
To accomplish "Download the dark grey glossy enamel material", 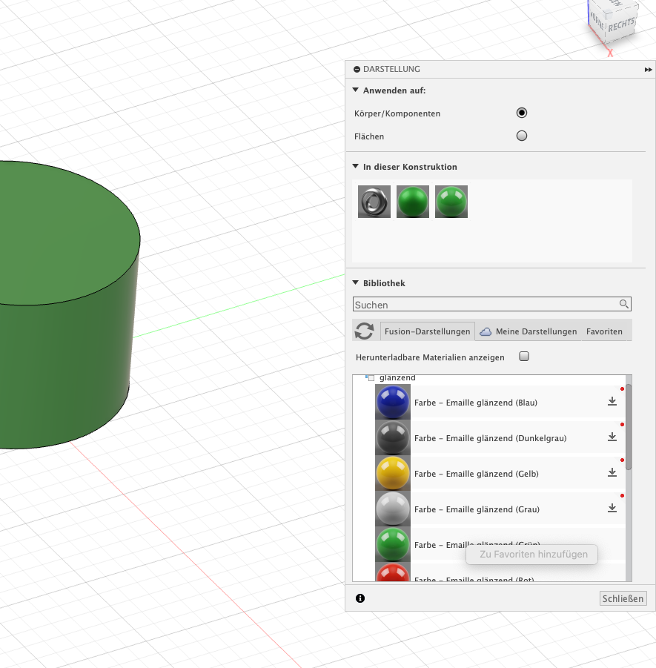I will pyautogui.click(x=612, y=437).
